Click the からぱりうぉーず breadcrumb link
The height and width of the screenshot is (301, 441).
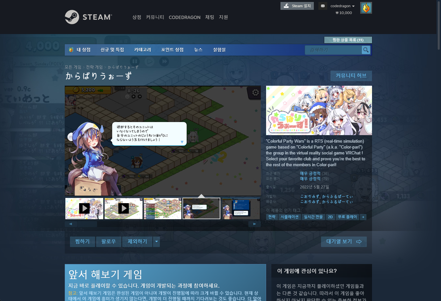tap(123, 67)
